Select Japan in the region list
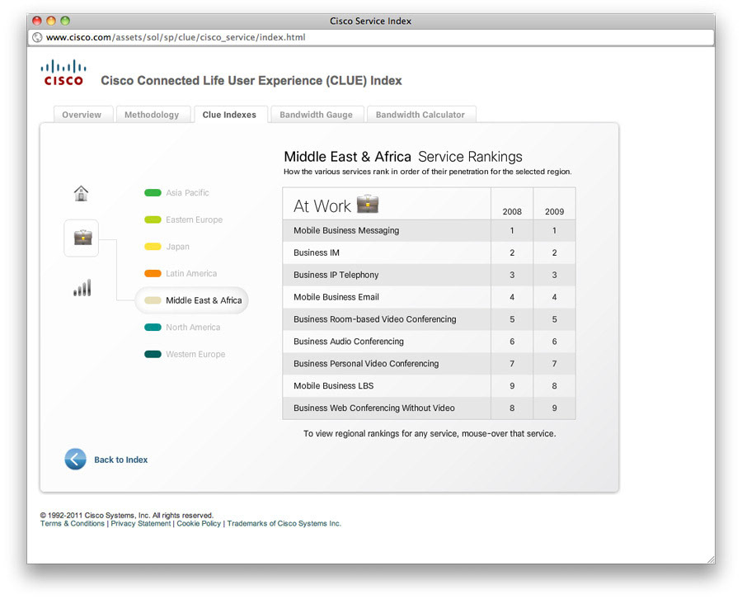 point(177,247)
